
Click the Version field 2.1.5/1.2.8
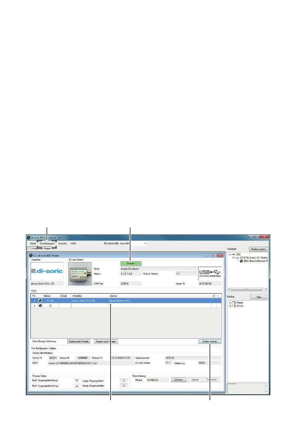(131, 274)
